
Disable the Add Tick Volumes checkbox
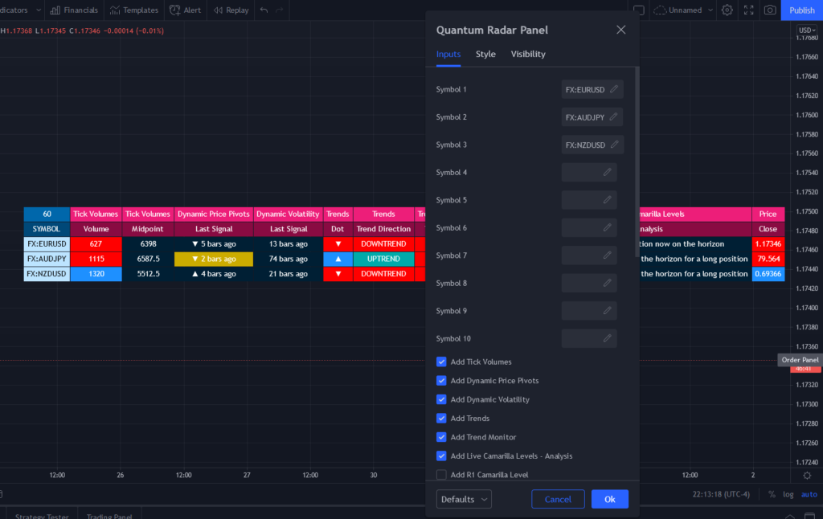pos(441,362)
